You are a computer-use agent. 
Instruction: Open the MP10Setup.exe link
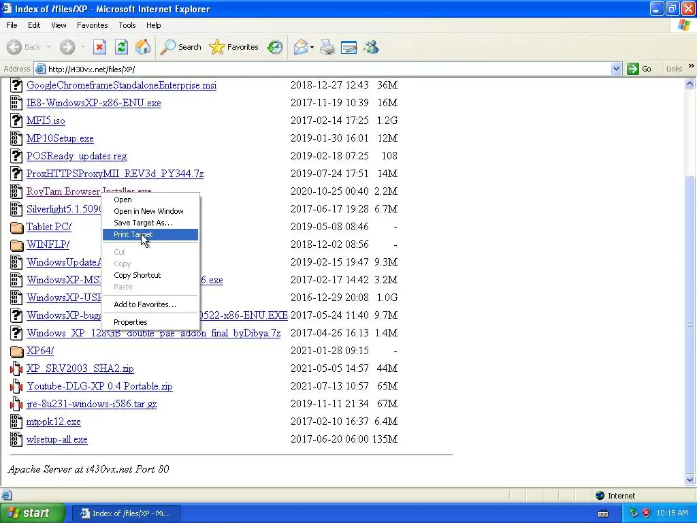[60, 138]
